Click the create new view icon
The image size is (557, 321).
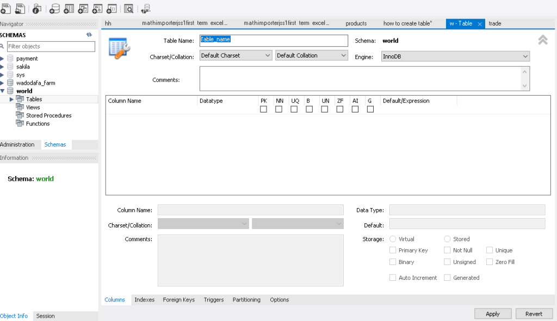[x=83, y=8]
